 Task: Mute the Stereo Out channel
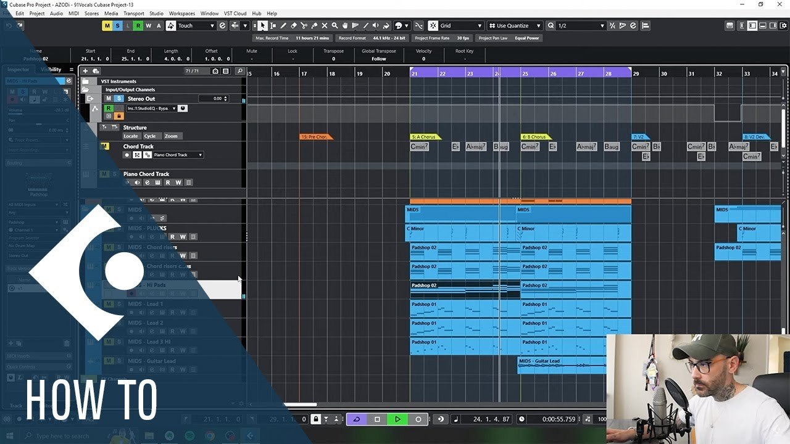109,99
